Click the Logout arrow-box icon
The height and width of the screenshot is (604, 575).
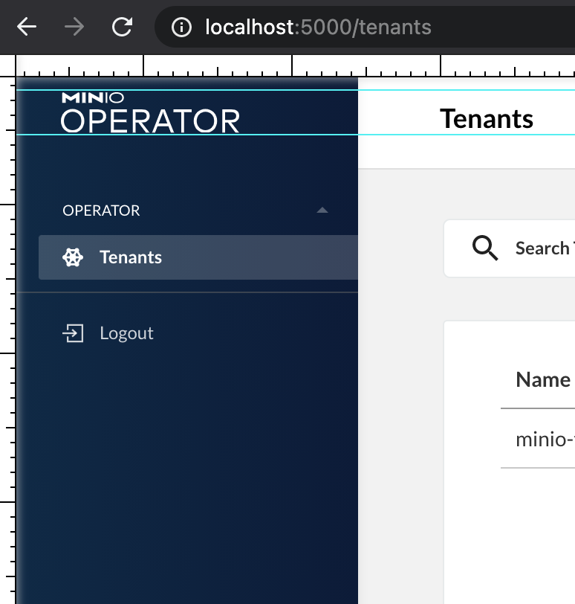pyautogui.click(x=73, y=333)
